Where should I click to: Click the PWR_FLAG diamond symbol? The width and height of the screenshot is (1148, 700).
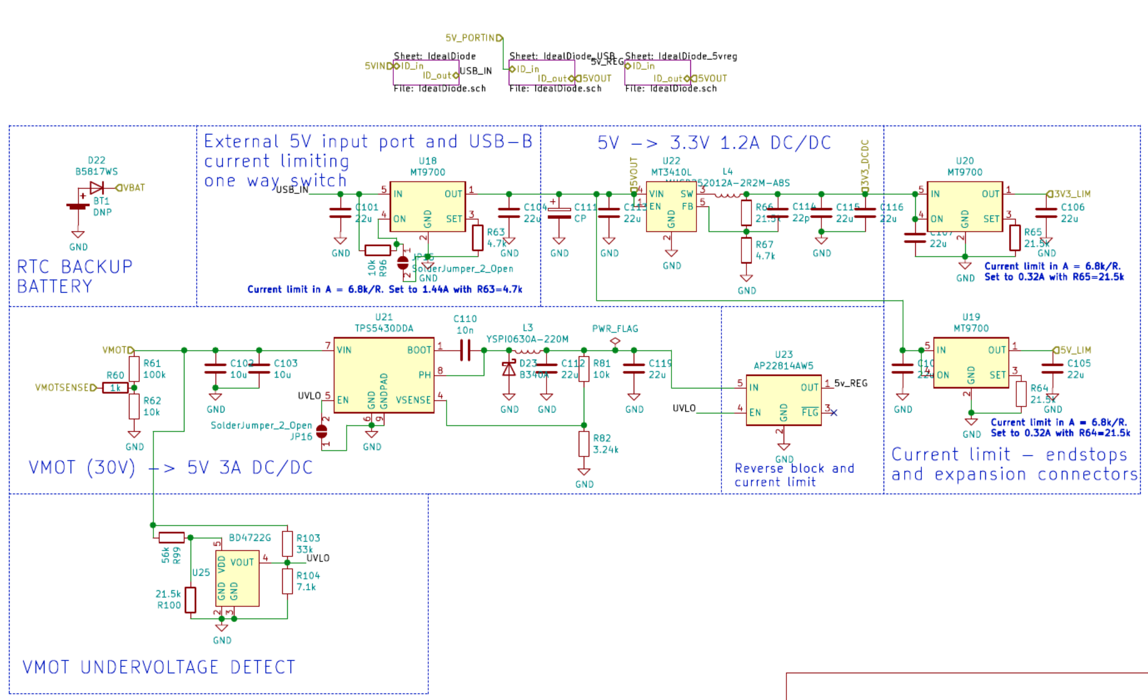click(x=615, y=341)
